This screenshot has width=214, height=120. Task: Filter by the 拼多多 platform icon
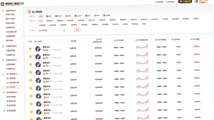tap(56, 16)
